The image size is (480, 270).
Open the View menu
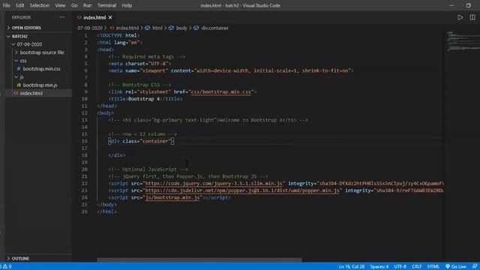pos(60,5)
